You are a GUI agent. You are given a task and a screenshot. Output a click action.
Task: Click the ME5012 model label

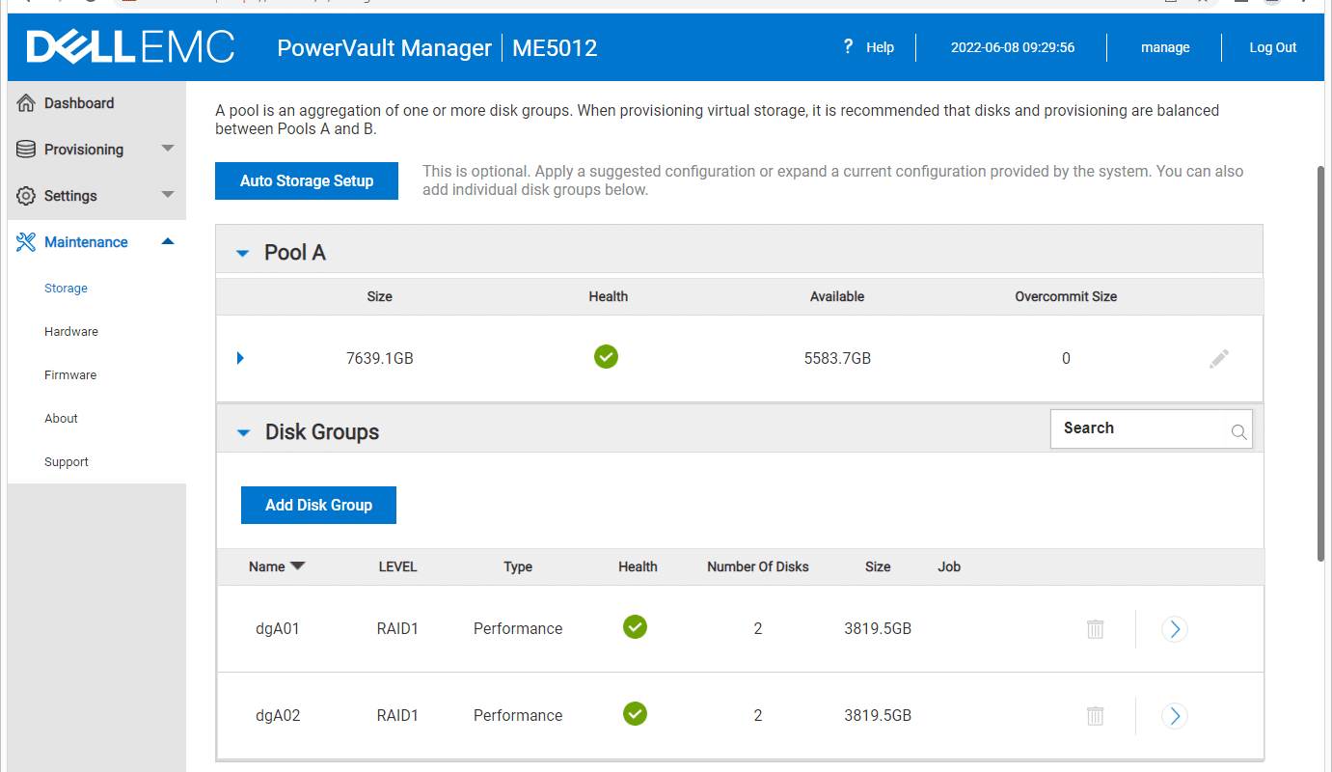(555, 47)
